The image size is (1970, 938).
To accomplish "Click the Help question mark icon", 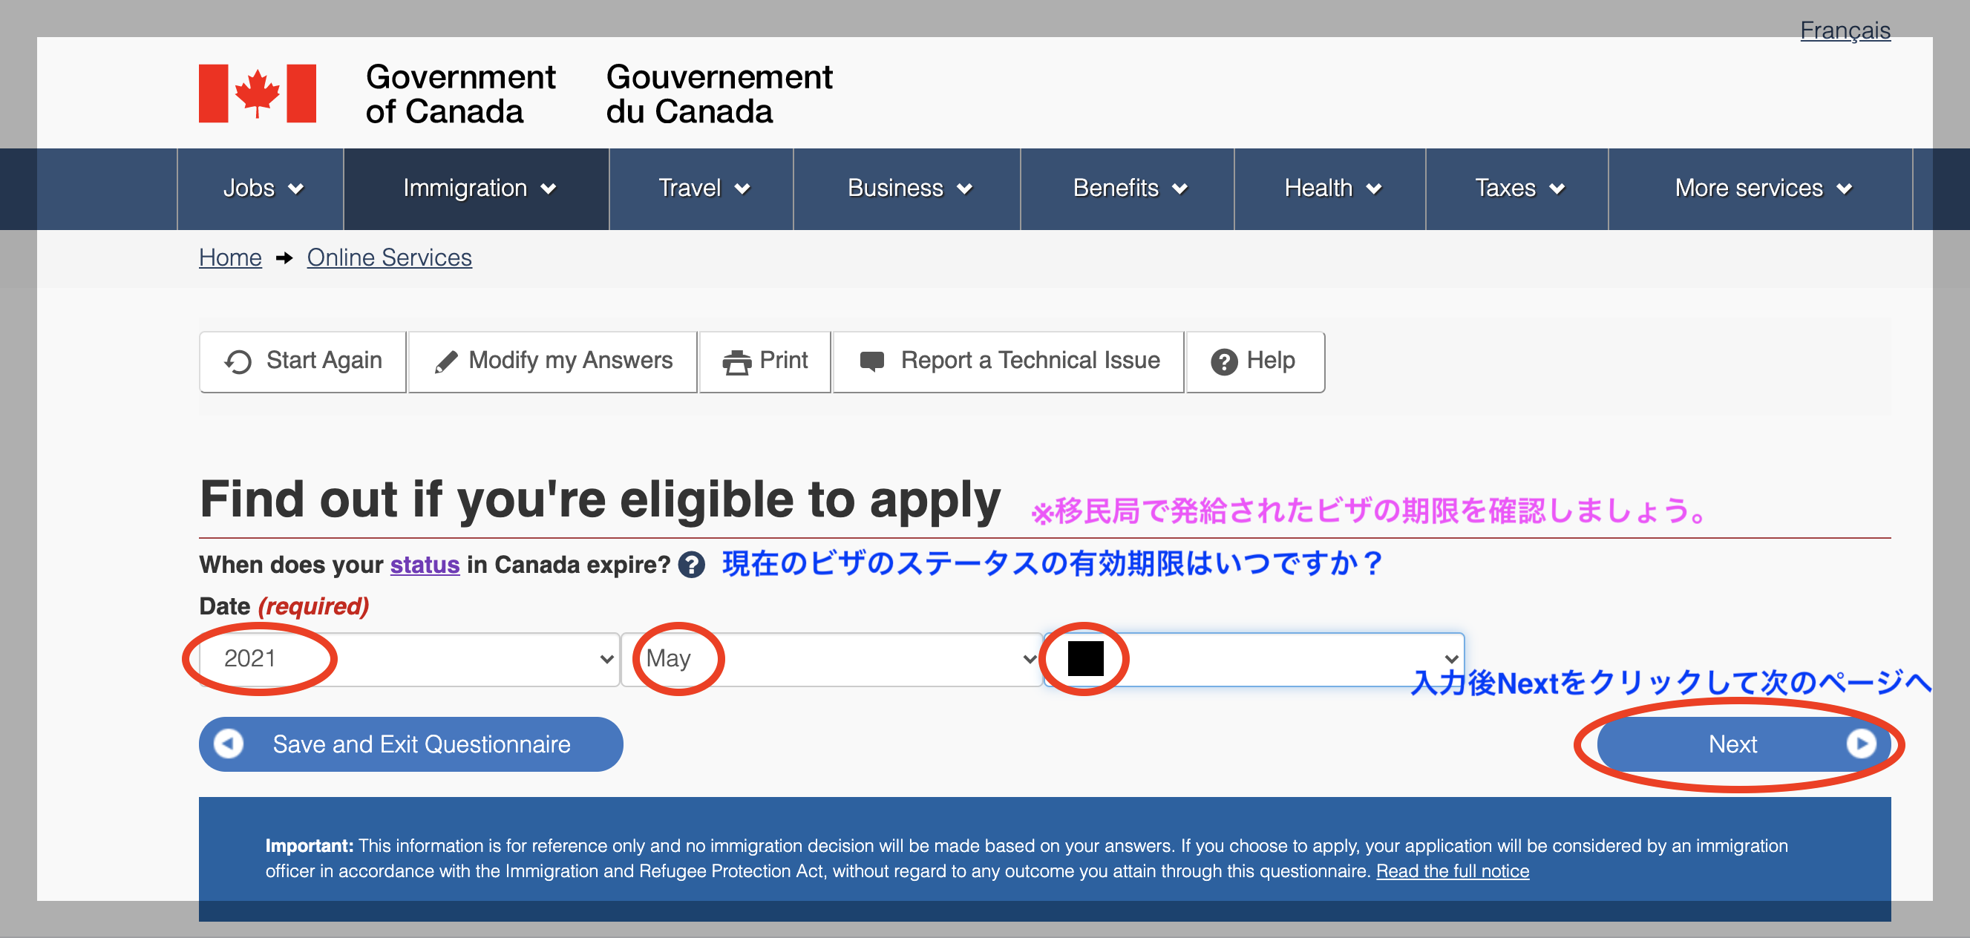I will click(x=1223, y=361).
